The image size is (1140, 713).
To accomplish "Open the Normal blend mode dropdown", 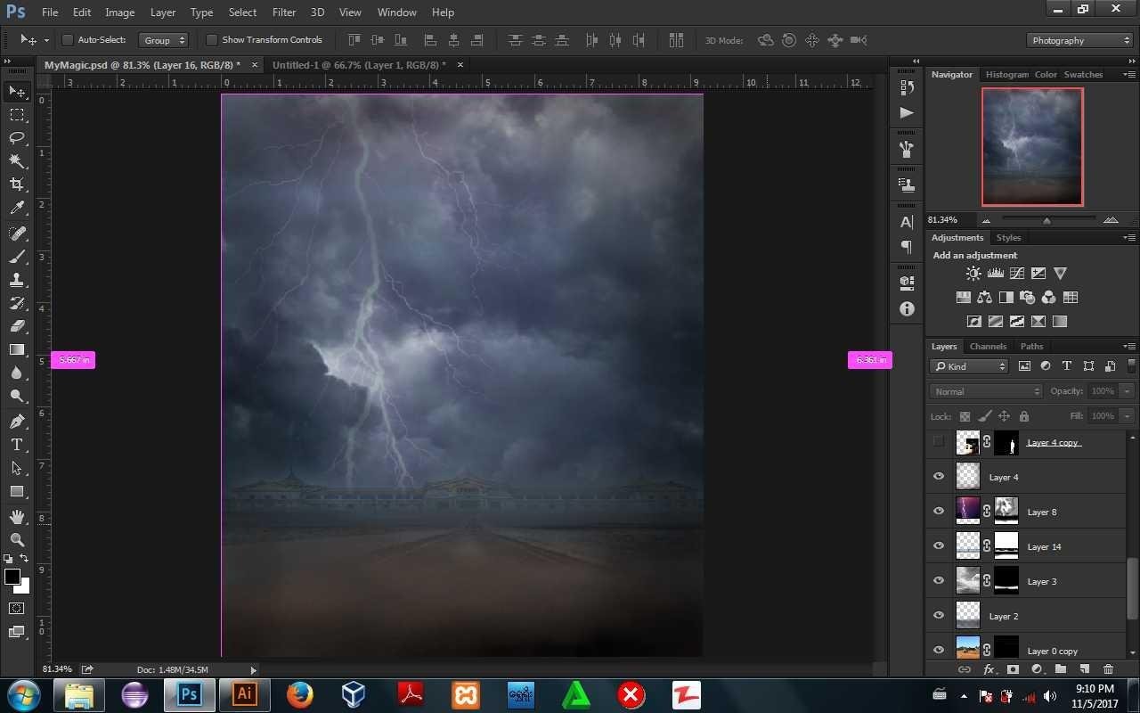I will click(x=985, y=391).
